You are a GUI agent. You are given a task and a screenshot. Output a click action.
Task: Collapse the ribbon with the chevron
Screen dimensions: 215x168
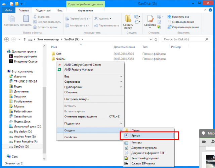point(205,10)
